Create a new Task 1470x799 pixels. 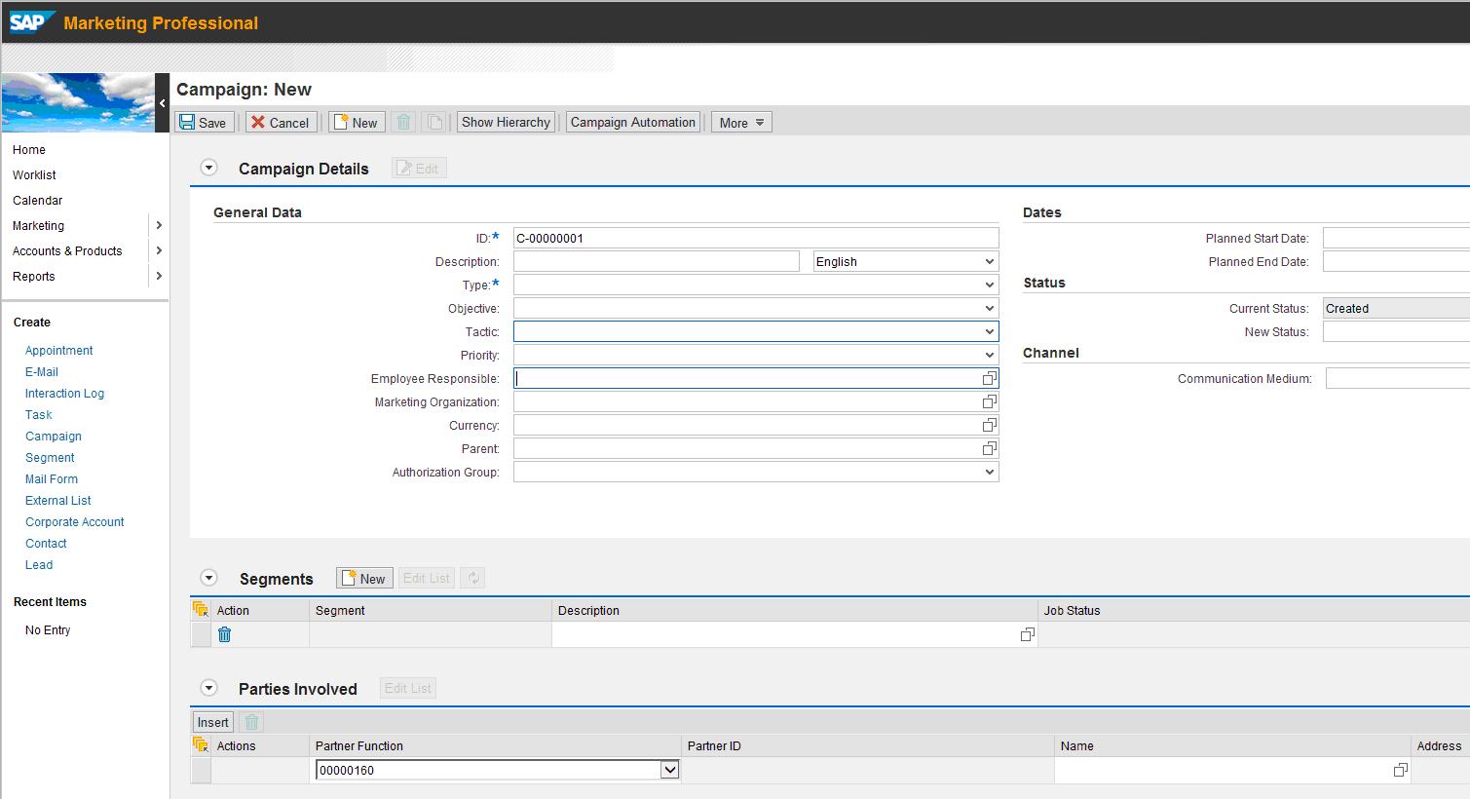pos(39,414)
